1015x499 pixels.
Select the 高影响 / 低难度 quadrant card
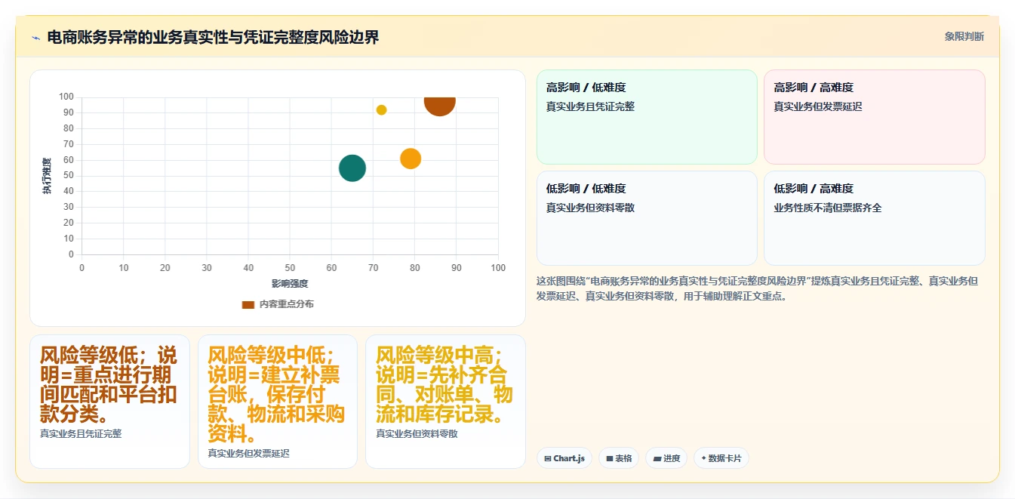coord(647,117)
